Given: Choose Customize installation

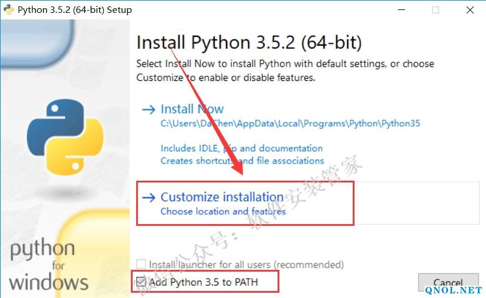Looking at the screenshot, I should pos(222,198).
